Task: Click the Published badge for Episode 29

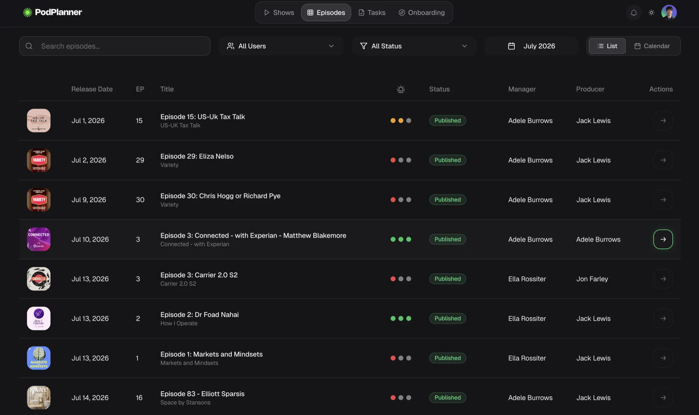Action: [x=447, y=160]
